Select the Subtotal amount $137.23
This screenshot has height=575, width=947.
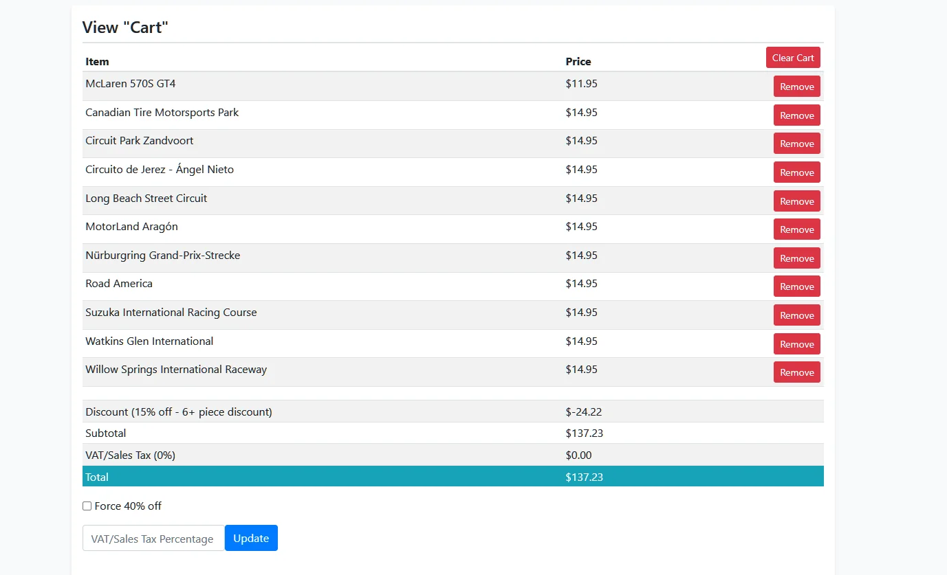pyautogui.click(x=584, y=433)
